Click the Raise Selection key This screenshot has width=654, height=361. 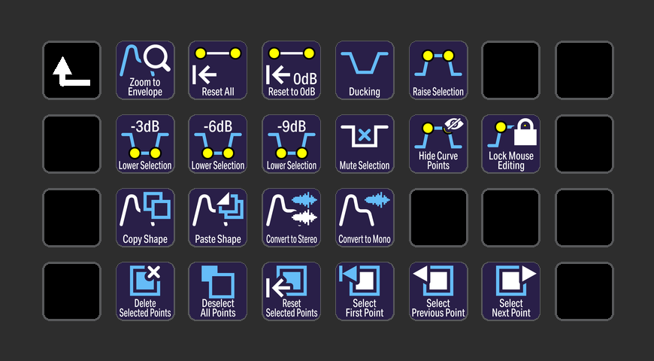pyautogui.click(x=438, y=70)
